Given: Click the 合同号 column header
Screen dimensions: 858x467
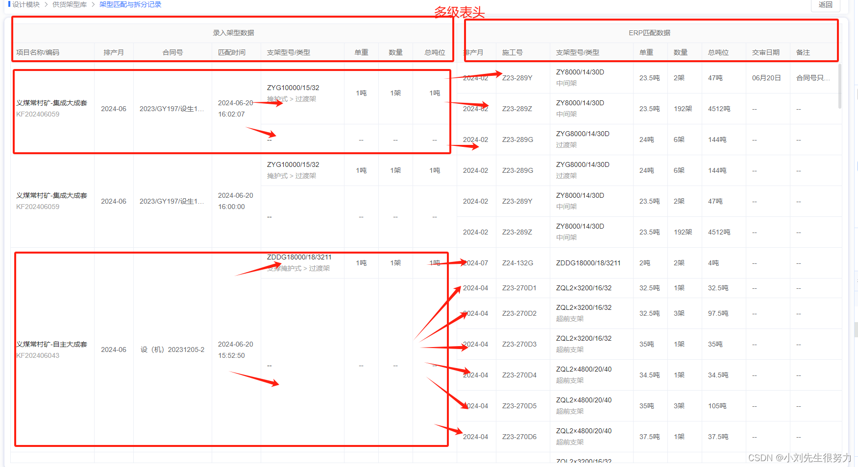Looking at the screenshot, I should tap(172, 52).
